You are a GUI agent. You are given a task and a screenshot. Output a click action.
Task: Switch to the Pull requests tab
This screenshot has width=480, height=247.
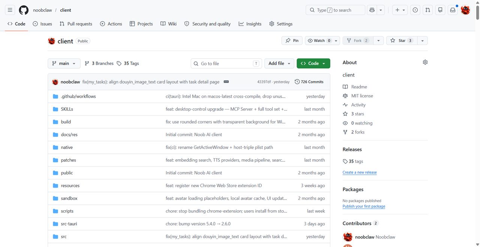click(x=76, y=24)
